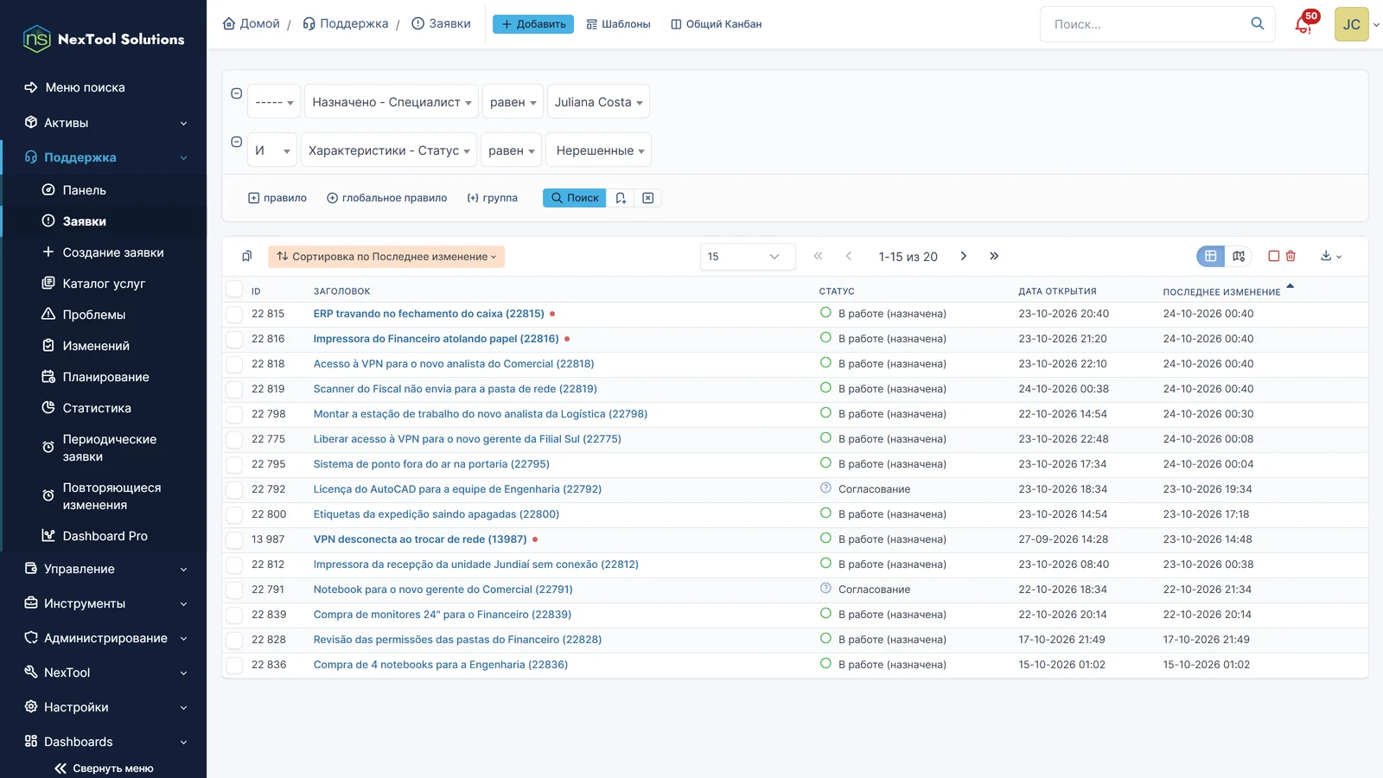The height and width of the screenshot is (778, 1383).
Task: Open the Juliana Costa value dropdown
Action: [598, 102]
